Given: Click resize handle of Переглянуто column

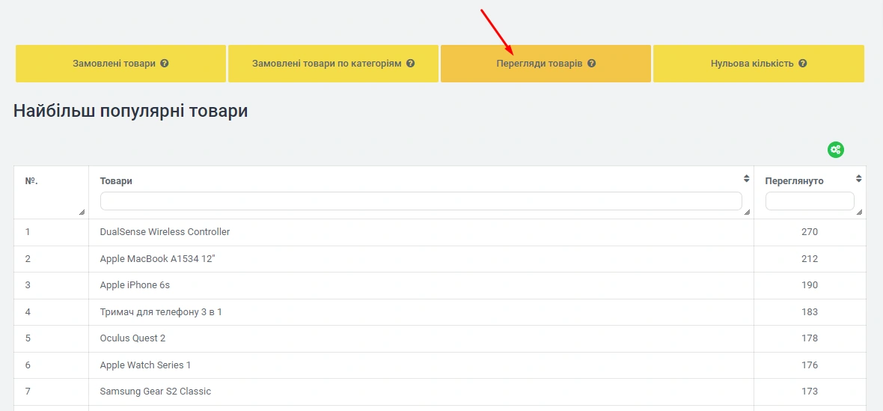Looking at the screenshot, I should pos(859,213).
